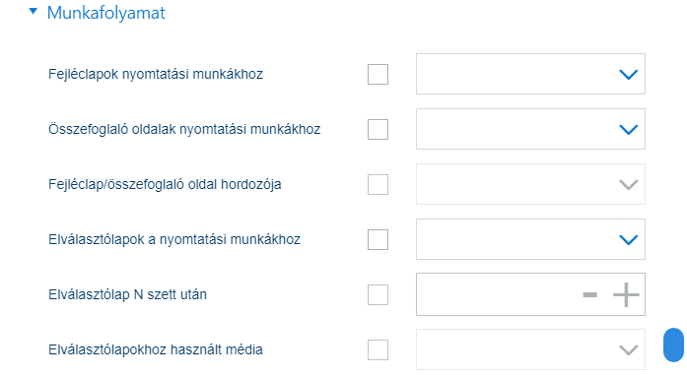Viewport: 687px width, 376px height.
Task: Expand Fejléclap/összefoglaló oldal hordozója chevron
Action: pos(628,185)
